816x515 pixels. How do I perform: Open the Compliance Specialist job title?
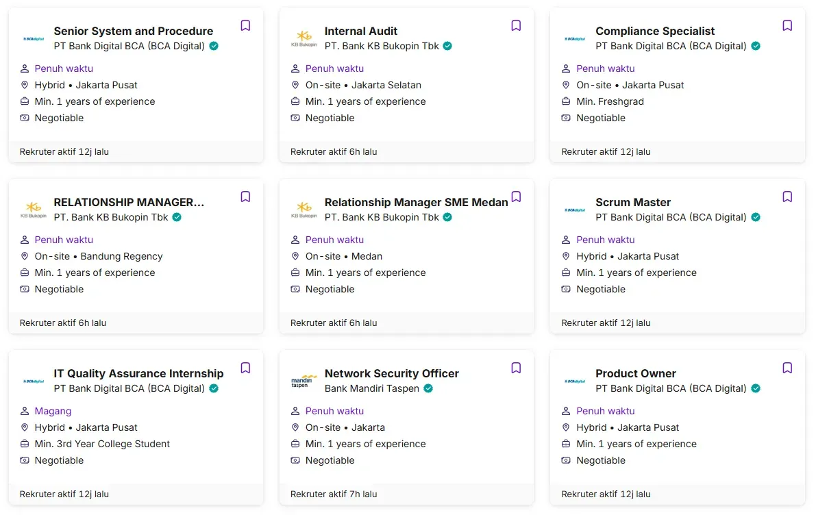click(654, 31)
